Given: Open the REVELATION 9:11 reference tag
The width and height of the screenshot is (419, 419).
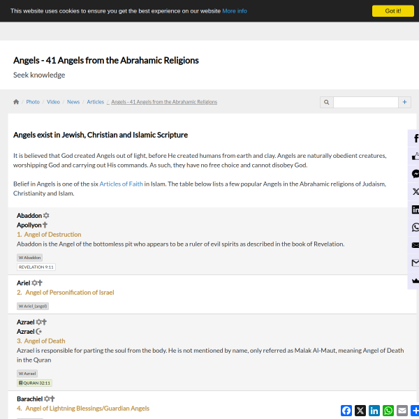Looking at the screenshot, I should click(x=36, y=267).
